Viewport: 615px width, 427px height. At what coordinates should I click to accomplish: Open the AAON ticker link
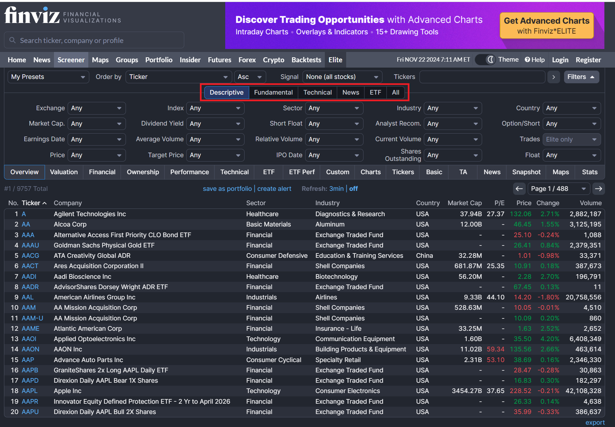point(30,349)
